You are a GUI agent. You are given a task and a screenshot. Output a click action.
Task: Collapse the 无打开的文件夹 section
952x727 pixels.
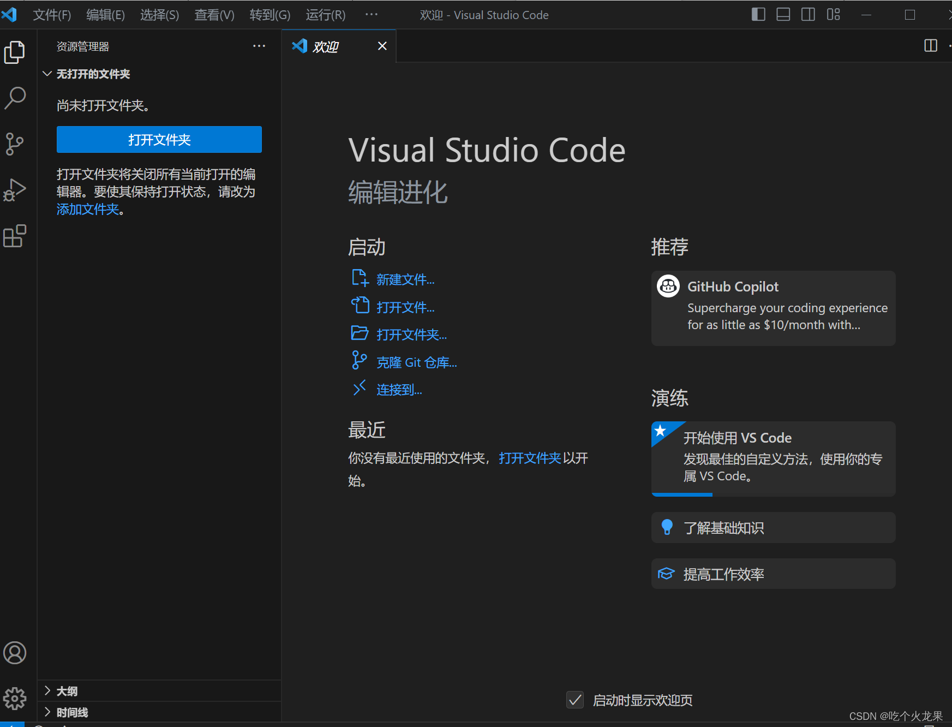pos(159,74)
